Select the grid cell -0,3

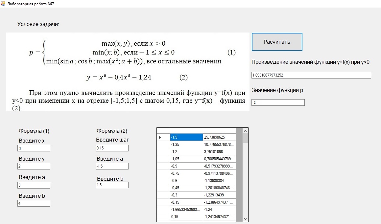(186, 195)
